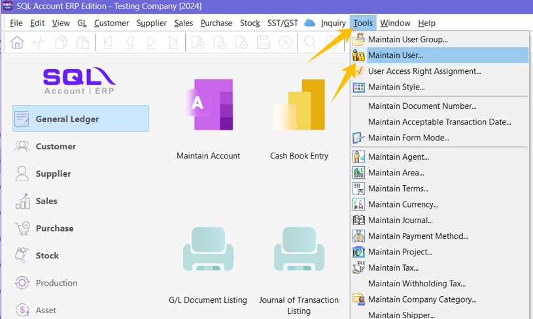Choose User Access Right Assignment
Image resolution: width=533 pixels, height=319 pixels.
click(424, 71)
